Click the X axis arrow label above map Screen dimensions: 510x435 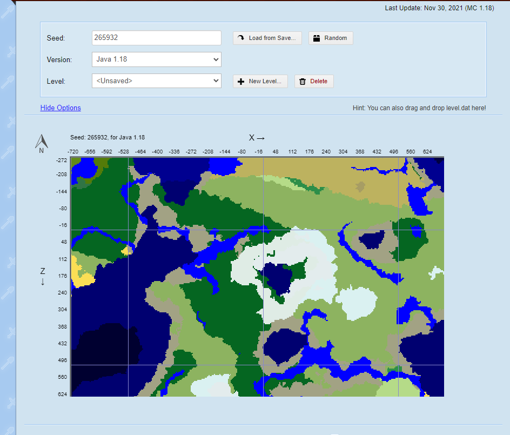tap(256, 138)
